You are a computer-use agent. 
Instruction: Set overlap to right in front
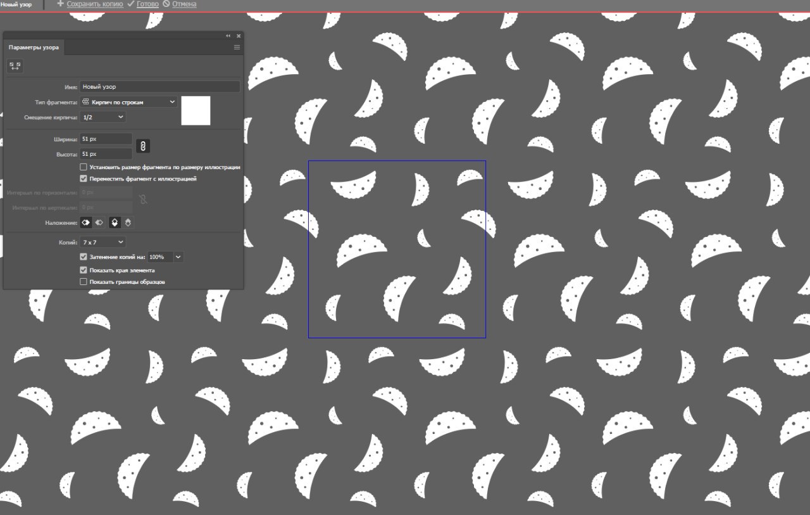pos(99,222)
